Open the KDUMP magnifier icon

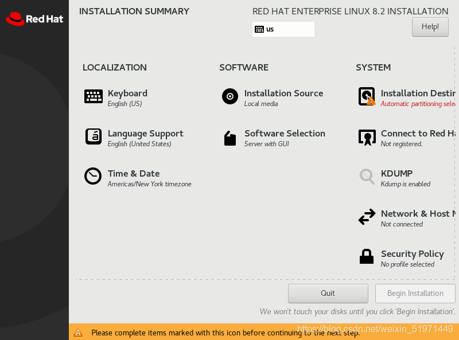[x=367, y=177]
